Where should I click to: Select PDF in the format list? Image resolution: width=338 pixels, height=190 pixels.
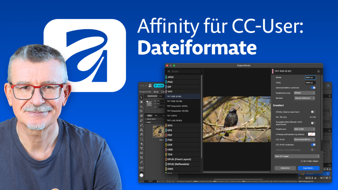[170, 135]
